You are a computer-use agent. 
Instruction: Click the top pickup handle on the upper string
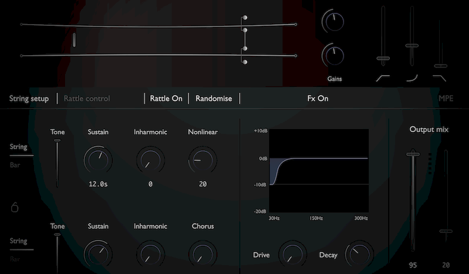pos(245,18)
